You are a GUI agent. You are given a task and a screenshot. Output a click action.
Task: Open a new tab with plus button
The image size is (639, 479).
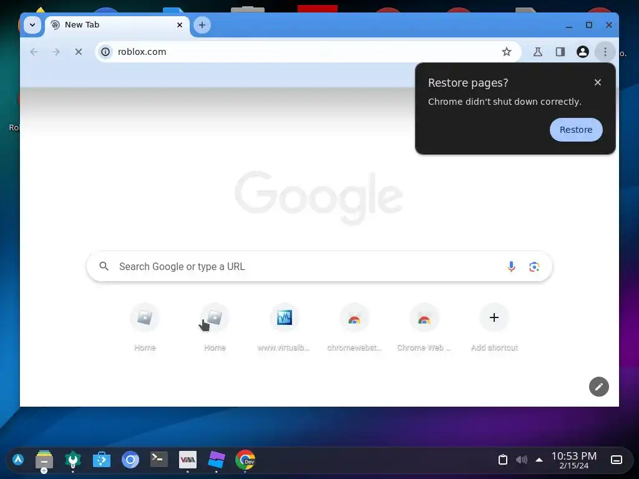pos(202,25)
